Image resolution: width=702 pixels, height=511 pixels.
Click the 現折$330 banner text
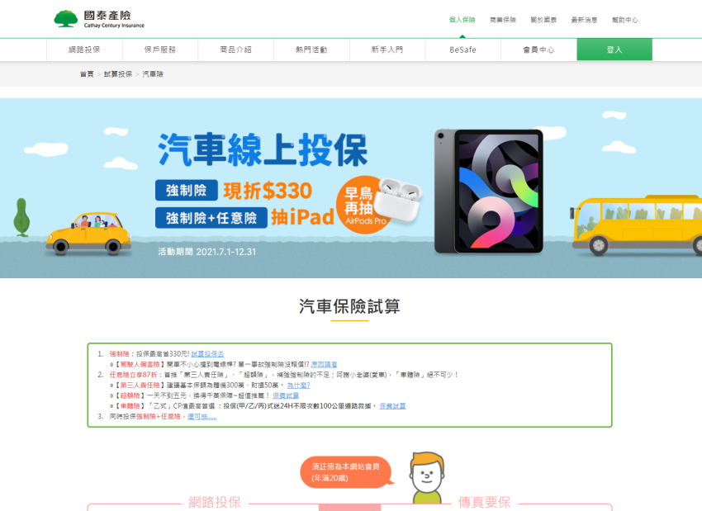268,191
